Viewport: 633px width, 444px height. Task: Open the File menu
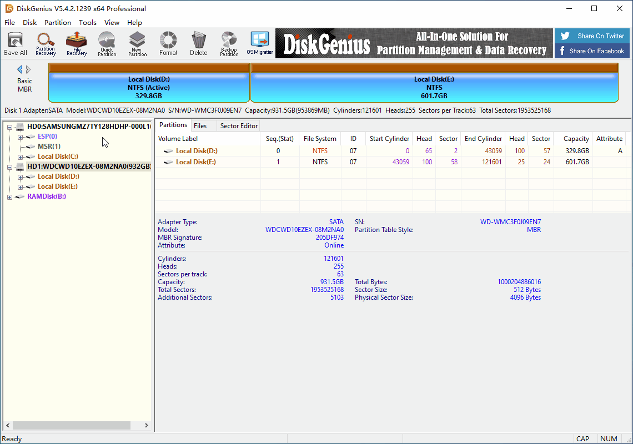click(x=9, y=23)
